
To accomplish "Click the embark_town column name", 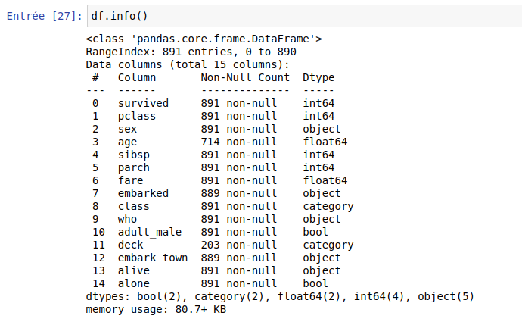I will tap(152, 258).
